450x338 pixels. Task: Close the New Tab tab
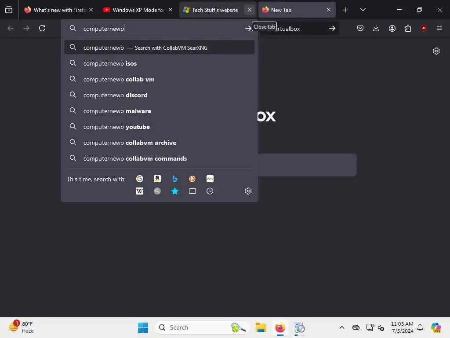(x=329, y=10)
